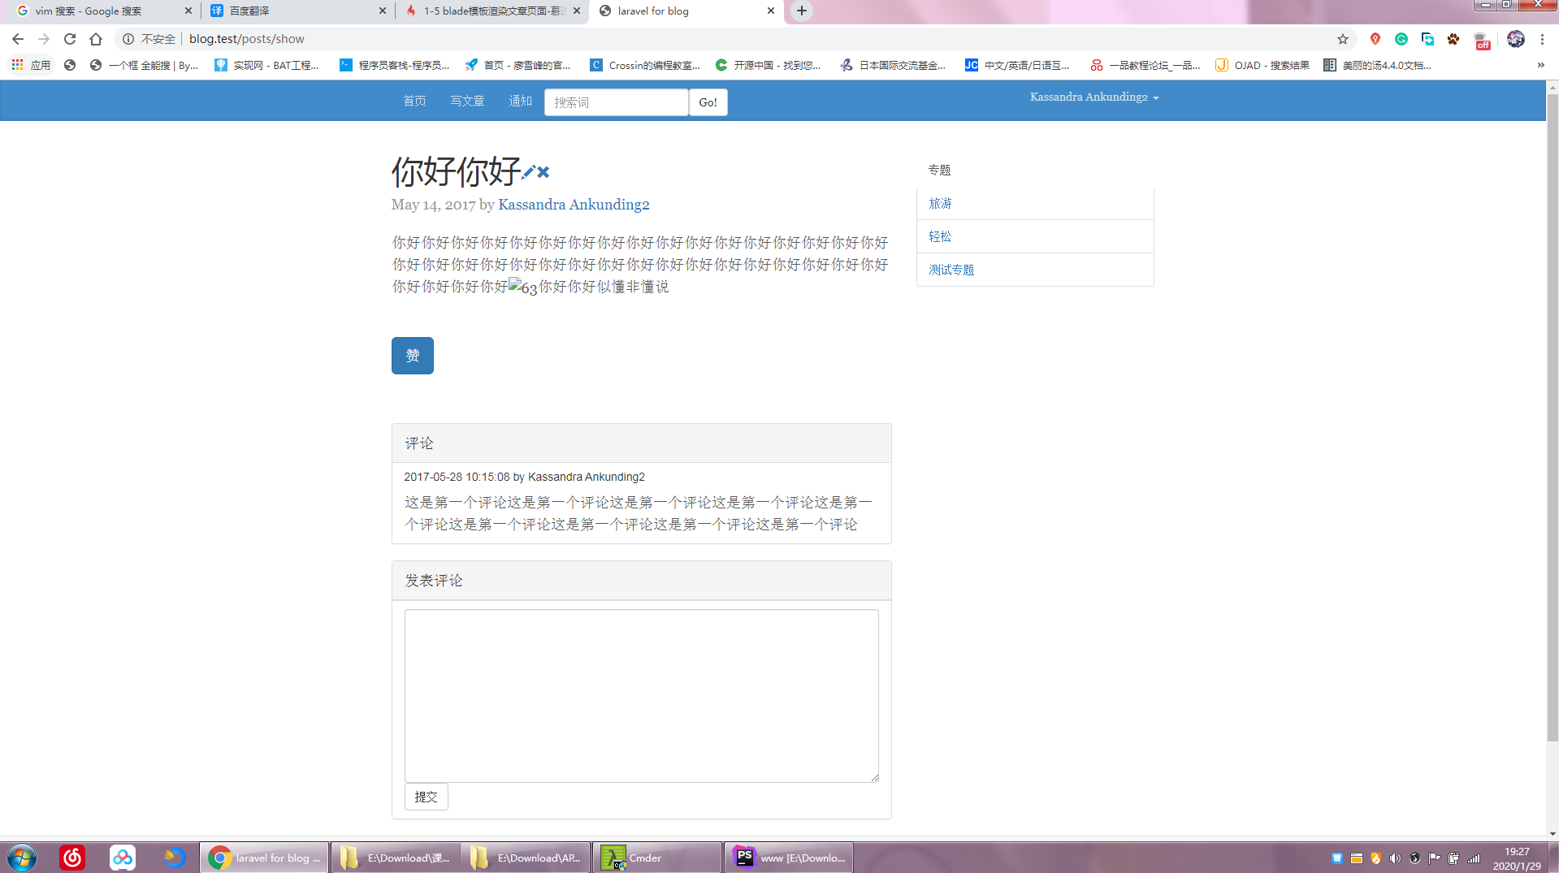Show more bookmarks with the double chevron
Viewport: 1559px width, 873px height.
pyautogui.click(x=1540, y=65)
